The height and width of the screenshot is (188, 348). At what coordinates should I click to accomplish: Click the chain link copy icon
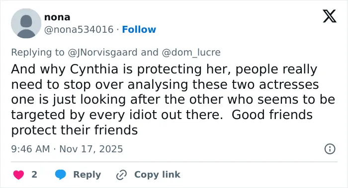point(121,175)
